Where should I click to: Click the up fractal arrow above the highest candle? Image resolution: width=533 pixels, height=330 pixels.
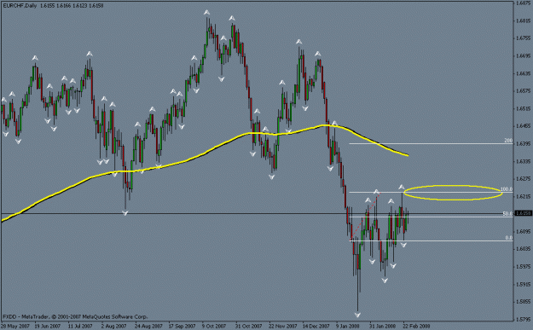coord(206,13)
